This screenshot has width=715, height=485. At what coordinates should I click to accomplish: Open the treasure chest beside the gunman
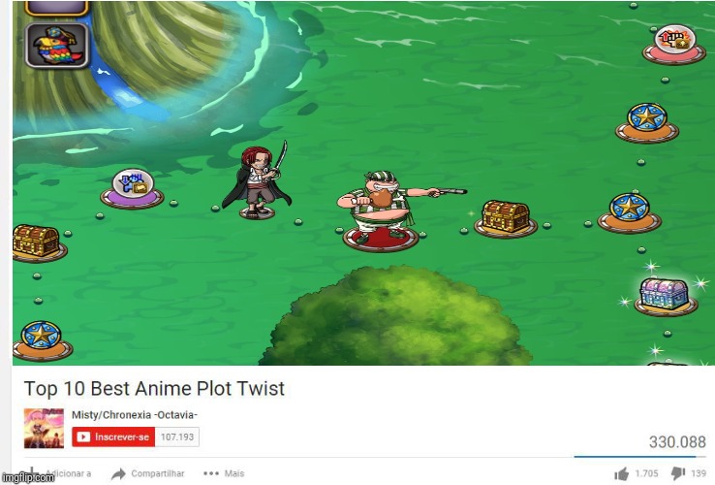pyautogui.click(x=505, y=219)
